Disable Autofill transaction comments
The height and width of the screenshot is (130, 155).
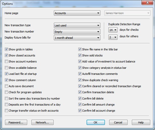[80, 74]
